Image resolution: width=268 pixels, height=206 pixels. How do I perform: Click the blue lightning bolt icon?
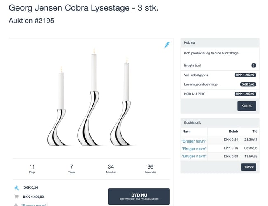(167, 45)
